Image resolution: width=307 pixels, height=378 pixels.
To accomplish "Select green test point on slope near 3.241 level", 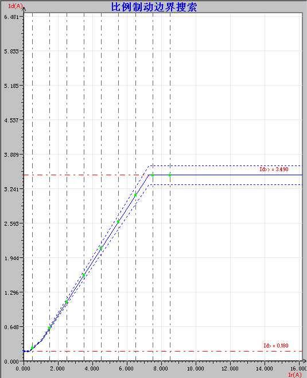I will [135, 195].
